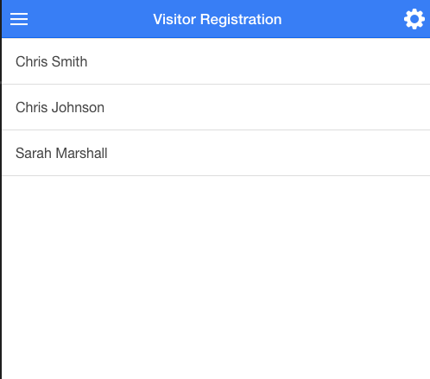
Task: Click blue header space beside the menu icon
Action: (86, 19)
